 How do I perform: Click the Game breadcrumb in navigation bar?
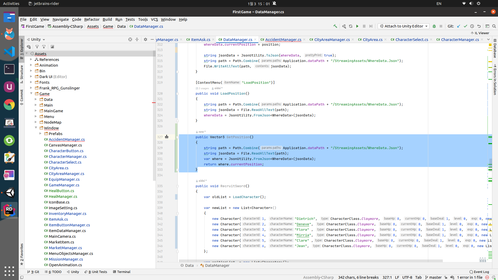coord(108,26)
